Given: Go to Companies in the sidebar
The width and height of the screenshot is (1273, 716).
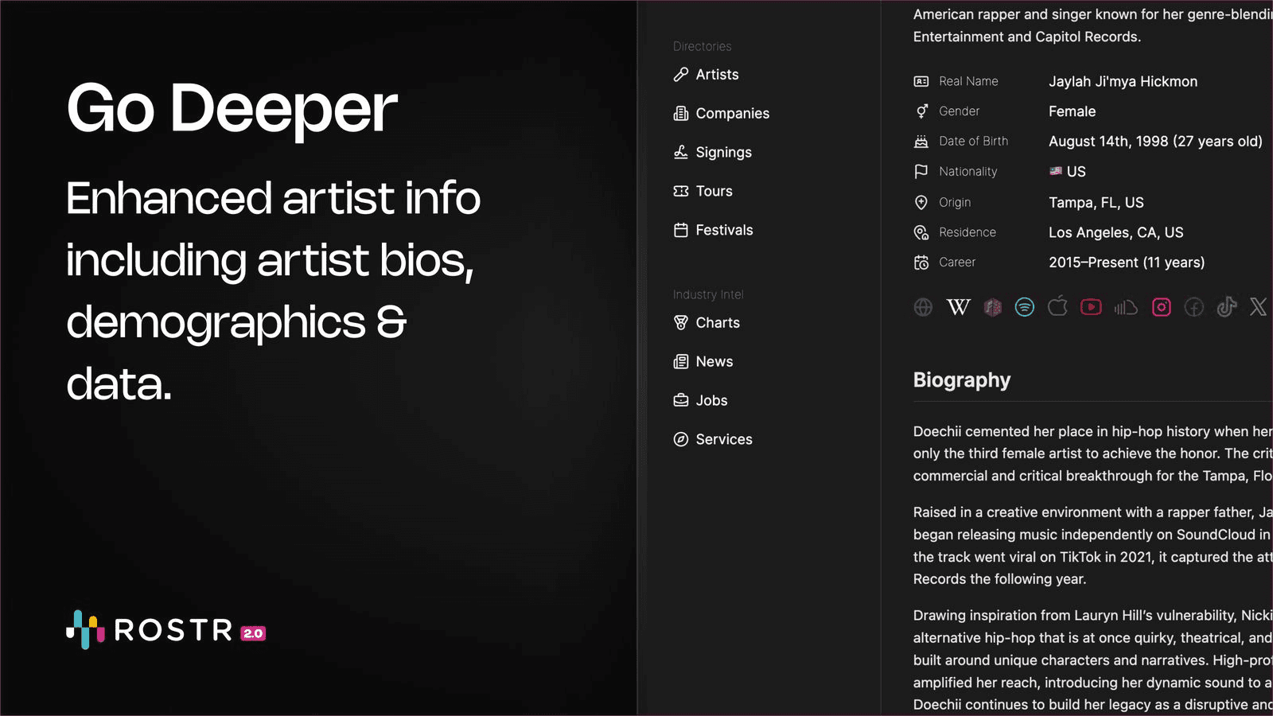Looking at the screenshot, I should click(x=731, y=114).
